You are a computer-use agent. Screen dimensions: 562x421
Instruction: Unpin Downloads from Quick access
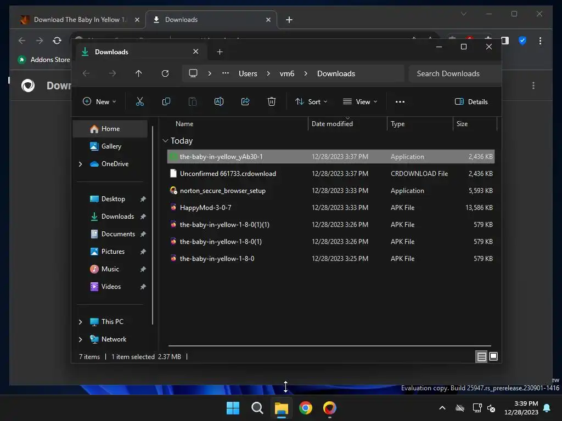point(143,217)
